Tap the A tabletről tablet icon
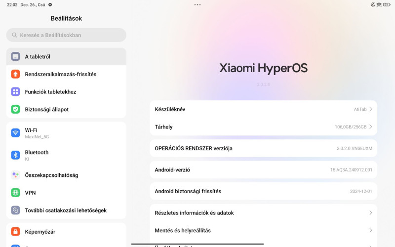This screenshot has width=395, height=247. 15,56
